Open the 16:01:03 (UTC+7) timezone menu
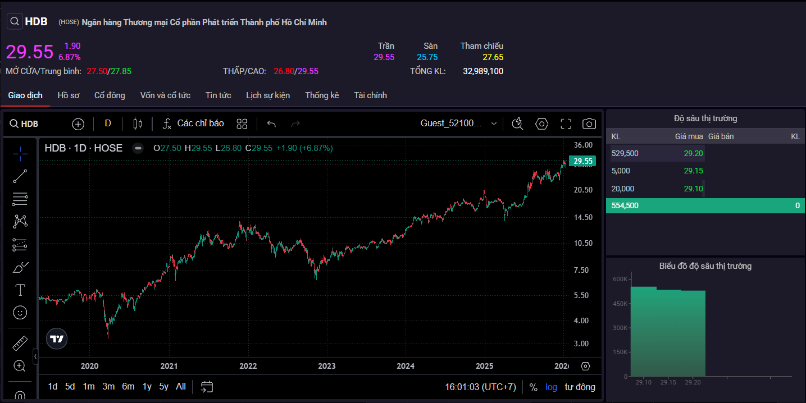Image resolution: width=806 pixels, height=403 pixels. [480, 387]
